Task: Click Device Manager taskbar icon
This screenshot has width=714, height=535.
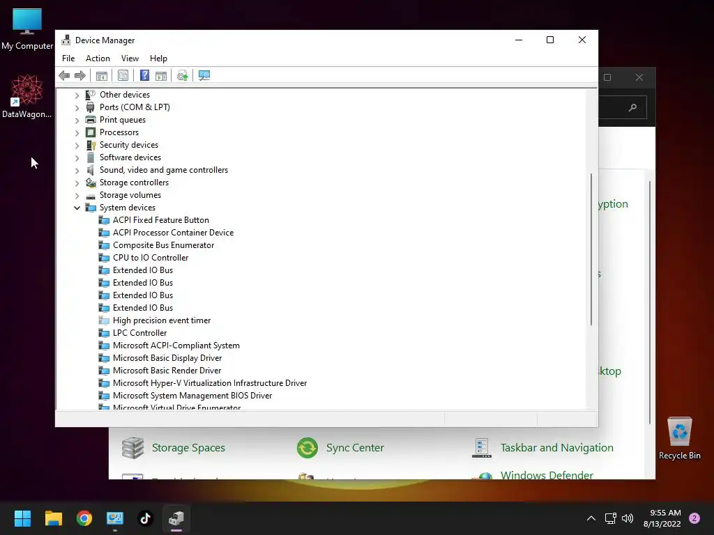Action: (176, 518)
